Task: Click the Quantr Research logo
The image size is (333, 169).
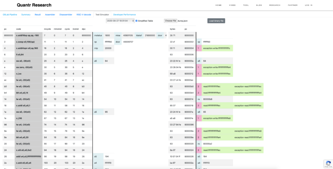Action: tap(34, 5)
